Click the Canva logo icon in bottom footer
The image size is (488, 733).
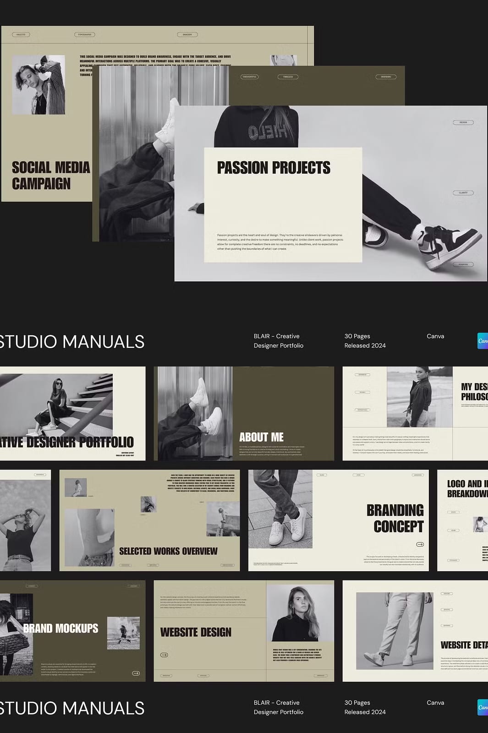(x=483, y=707)
